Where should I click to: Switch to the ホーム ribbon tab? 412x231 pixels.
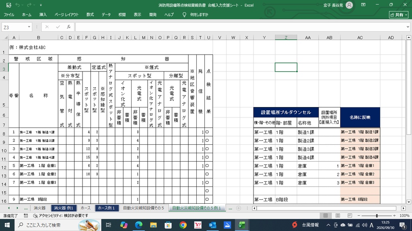click(x=27, y=15)
